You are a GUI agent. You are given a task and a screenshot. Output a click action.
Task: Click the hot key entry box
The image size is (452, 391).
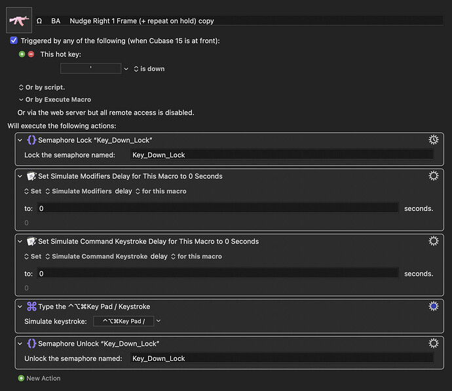(90, 68)
